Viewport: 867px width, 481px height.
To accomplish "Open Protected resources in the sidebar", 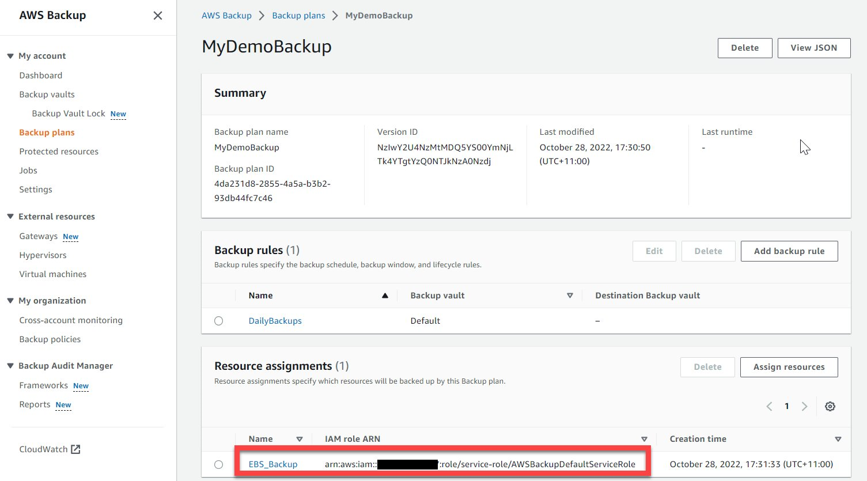I will (x=59, y=152).
